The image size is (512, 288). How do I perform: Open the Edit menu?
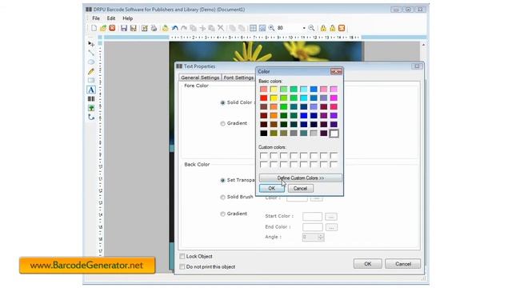pyautogui.click(x=111, y=18)
